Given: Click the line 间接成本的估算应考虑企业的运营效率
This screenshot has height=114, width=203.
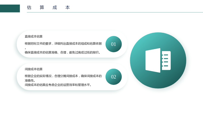Looking at the screenshot, I should (58, 85).
